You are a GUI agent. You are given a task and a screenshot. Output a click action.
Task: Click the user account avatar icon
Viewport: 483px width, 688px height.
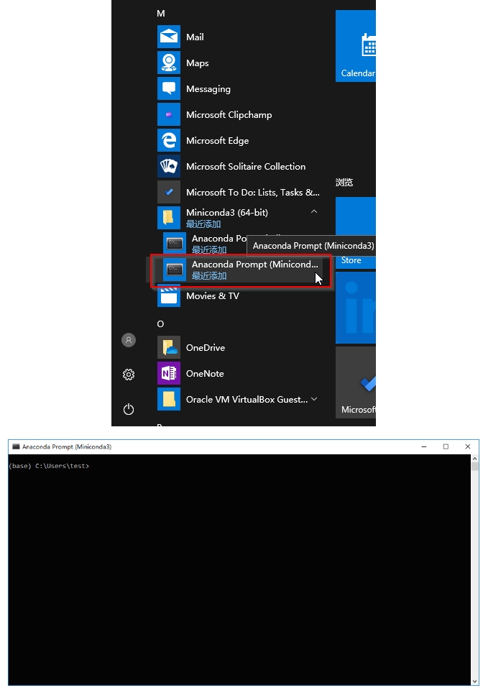click(x=129, y=341)
